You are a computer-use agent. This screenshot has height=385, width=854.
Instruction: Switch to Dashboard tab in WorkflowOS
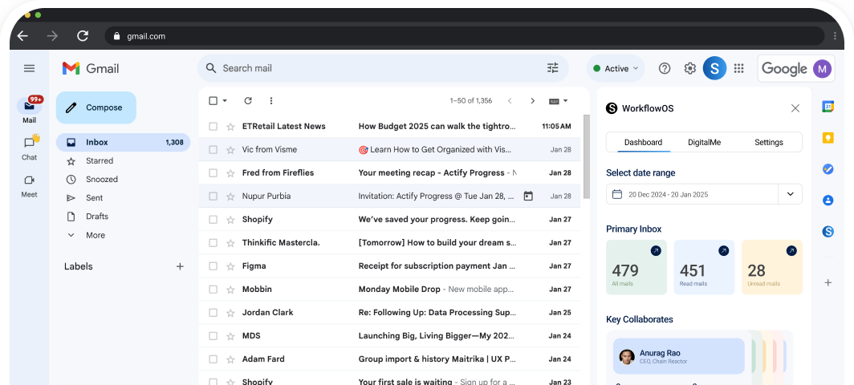click(x=643, y=142)
